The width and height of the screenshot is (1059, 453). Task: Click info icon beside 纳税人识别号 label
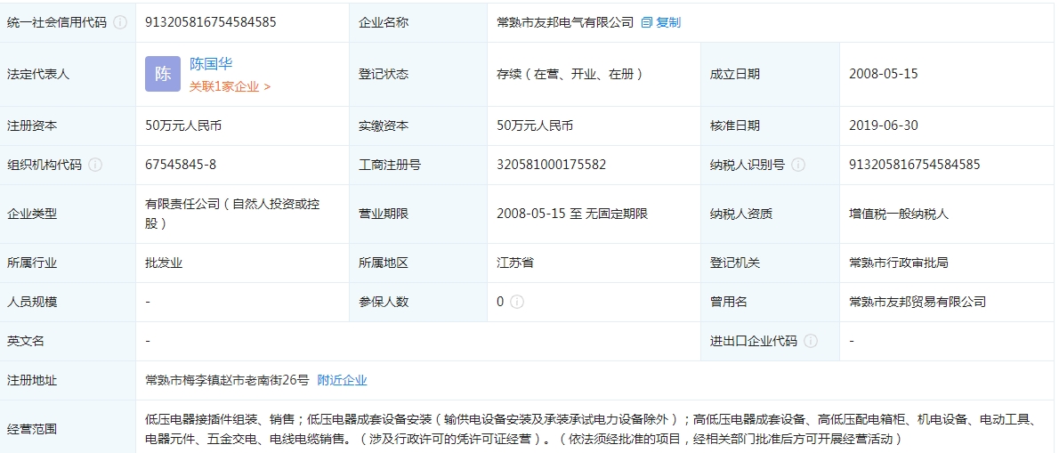(798, 165)
